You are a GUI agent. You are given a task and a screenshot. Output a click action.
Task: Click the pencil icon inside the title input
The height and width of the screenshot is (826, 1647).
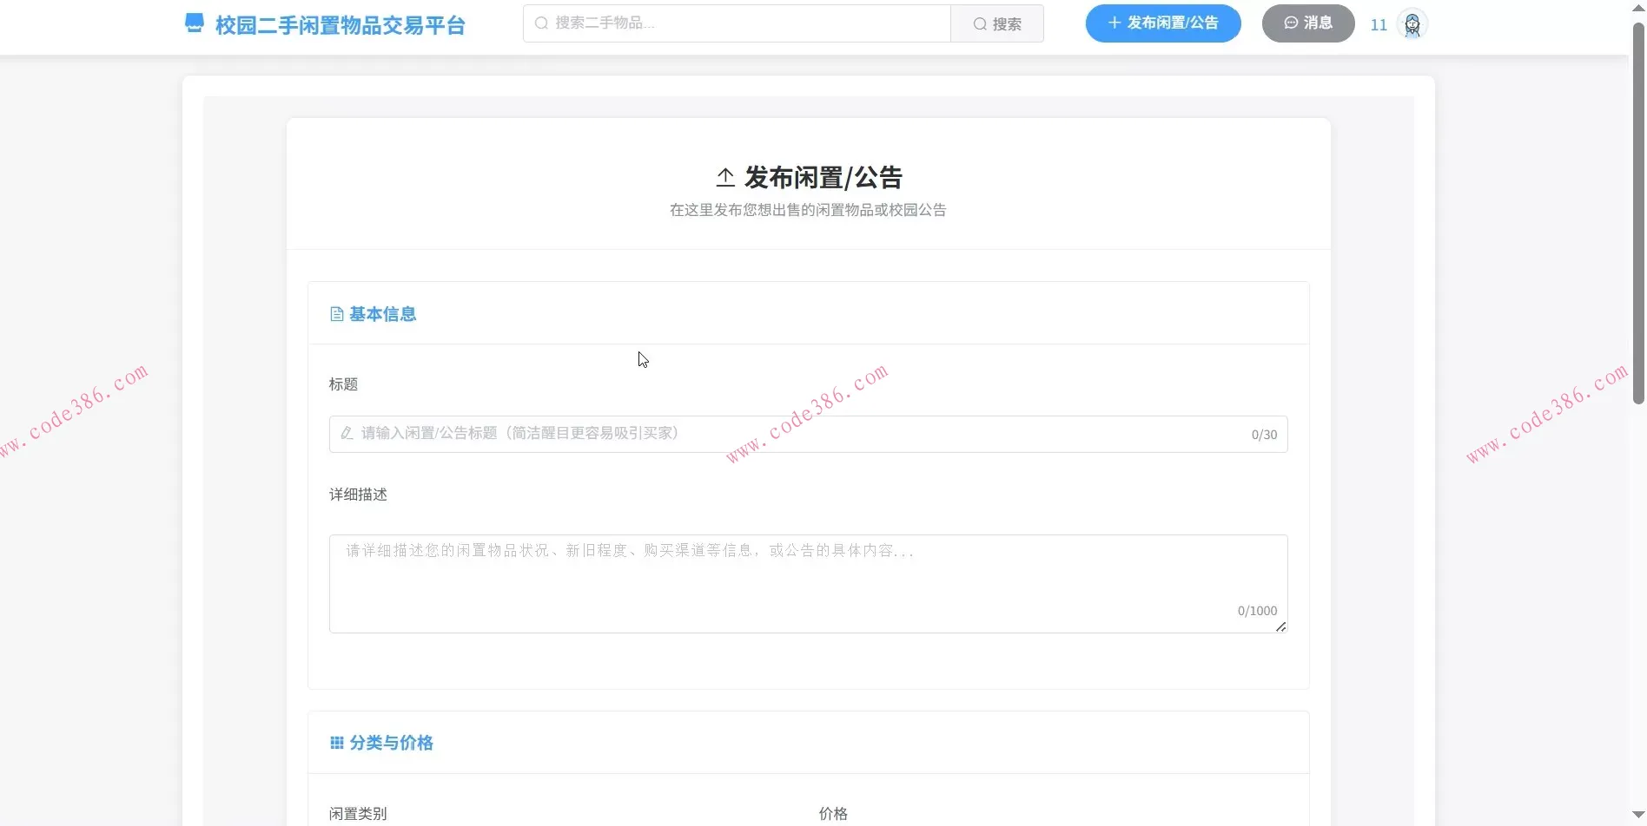tap(346, 433)
